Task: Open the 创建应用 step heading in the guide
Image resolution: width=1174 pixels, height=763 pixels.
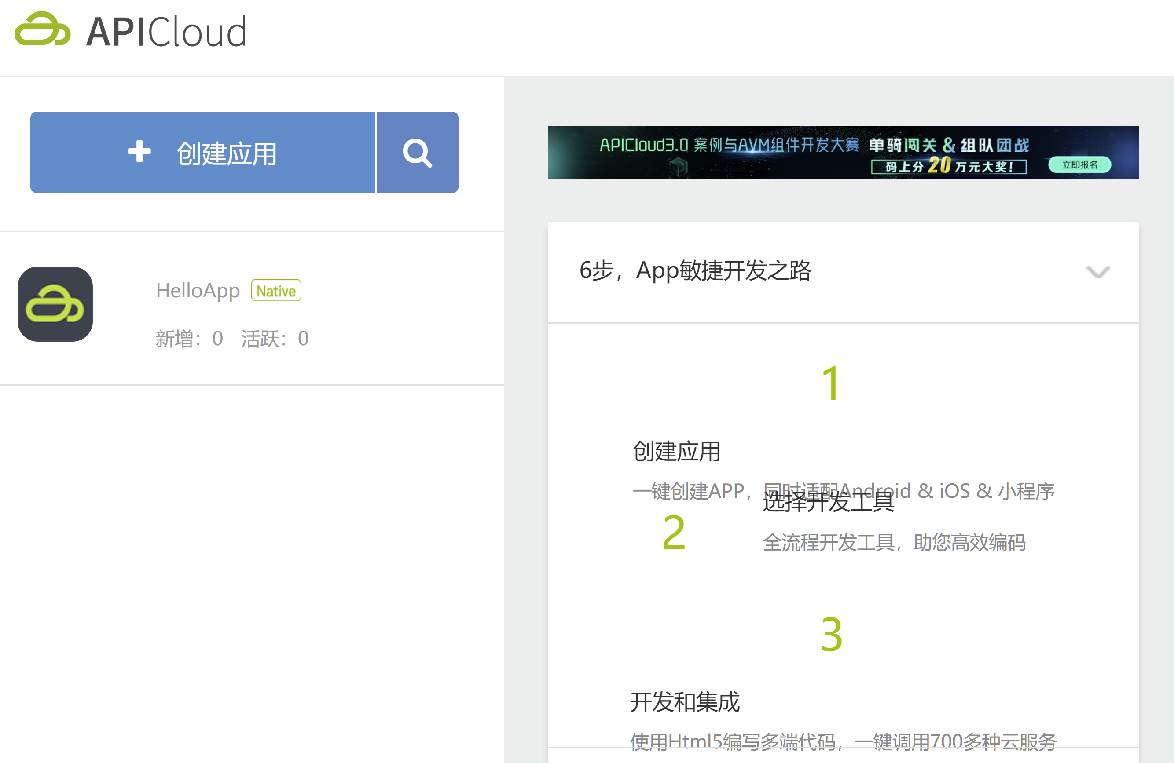Action: [x=676, y=451]
